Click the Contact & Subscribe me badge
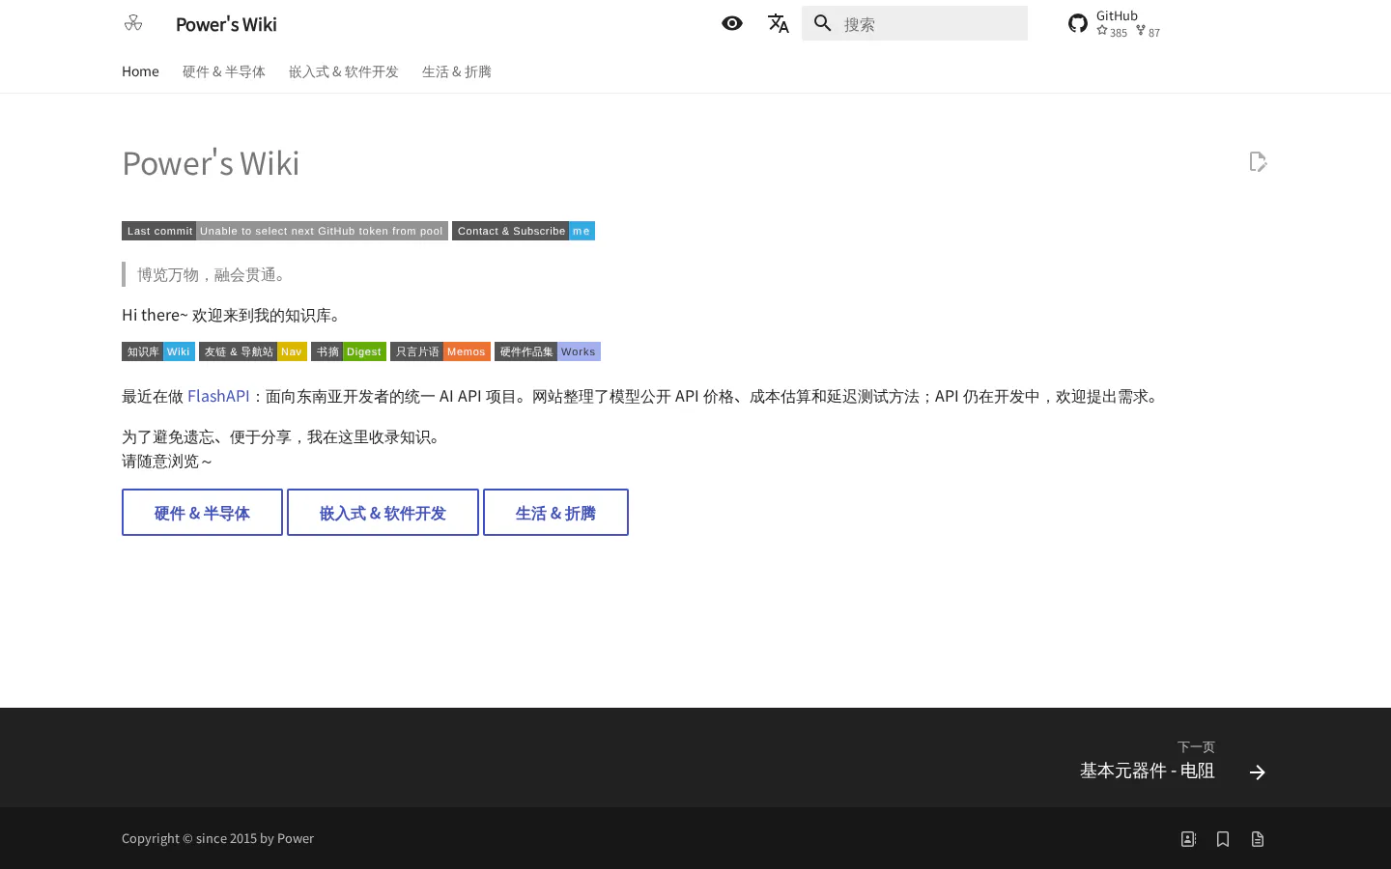Screen dimensions: 1391x869 point(524,231)
